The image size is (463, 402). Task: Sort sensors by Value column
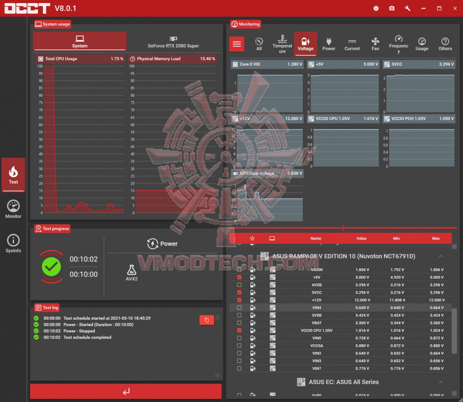pos(361,238)
